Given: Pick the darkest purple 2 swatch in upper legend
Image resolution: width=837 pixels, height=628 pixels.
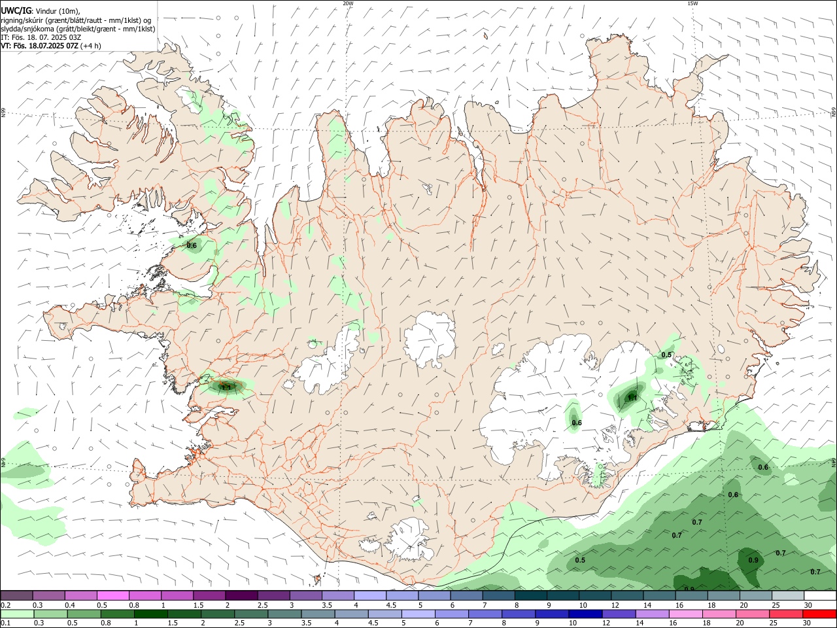Looking at the screenshot, I should [x=241, y=595].
